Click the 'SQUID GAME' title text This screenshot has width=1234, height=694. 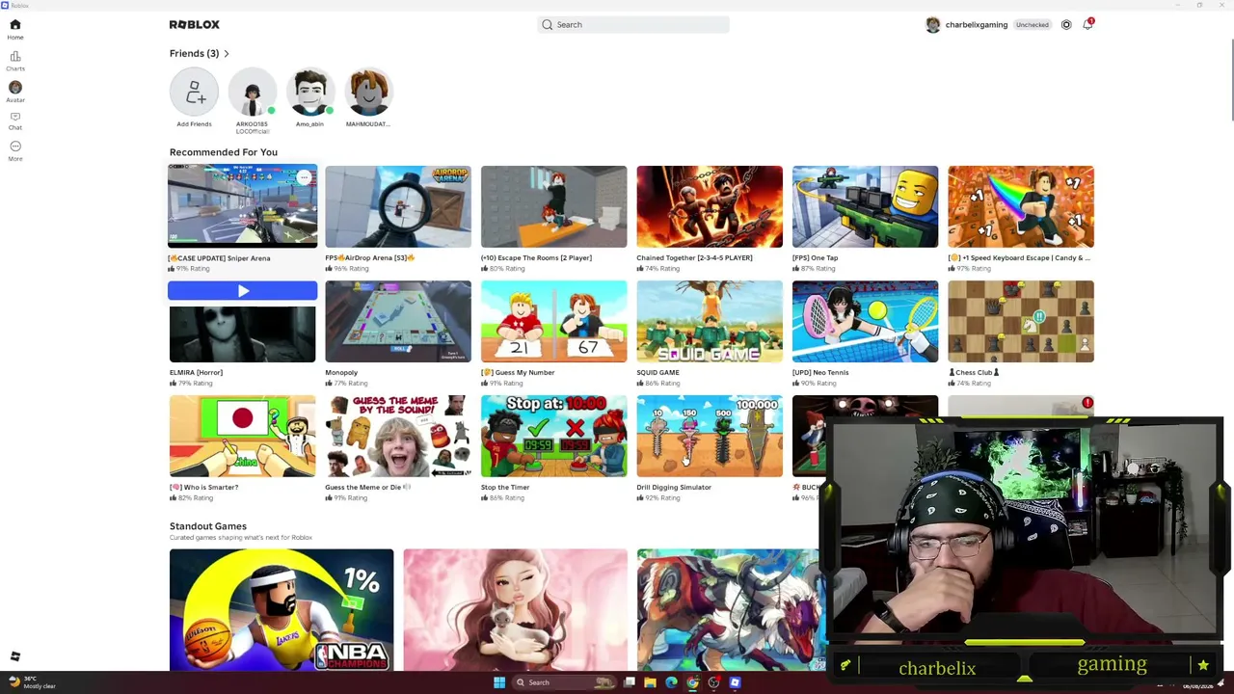657,373
